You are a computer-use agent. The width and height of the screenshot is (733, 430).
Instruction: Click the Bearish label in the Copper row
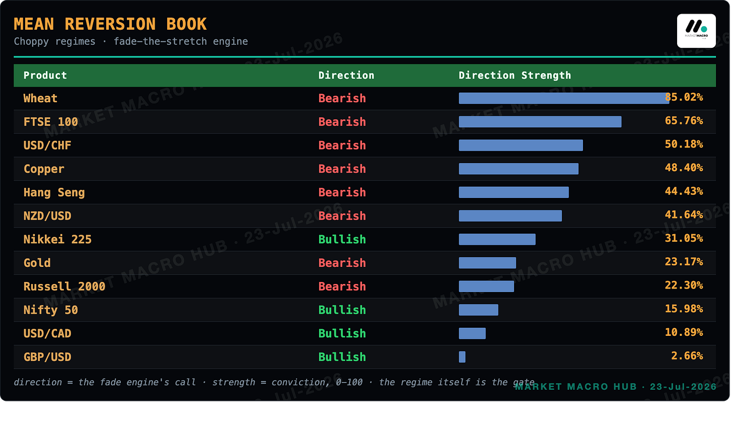342,169
